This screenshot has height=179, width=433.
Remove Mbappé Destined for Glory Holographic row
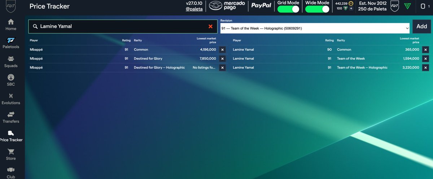(222, 68)
